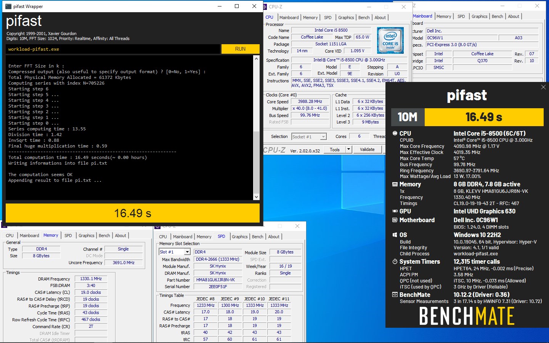
Task: Click the 'DDR4-2666 (1333 MHz)' max bandwidth field
Action: (218, 259)
